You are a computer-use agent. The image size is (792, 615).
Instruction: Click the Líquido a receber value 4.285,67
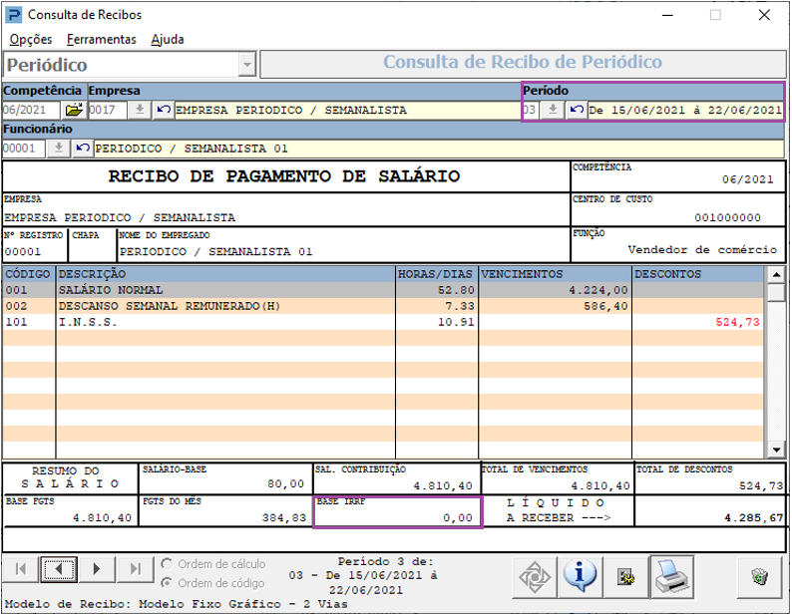(x=754, y=518)
